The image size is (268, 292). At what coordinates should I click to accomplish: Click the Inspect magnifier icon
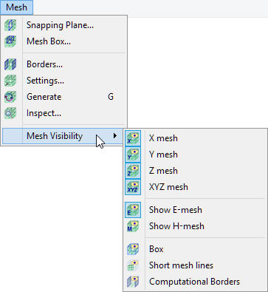click(10, 113)
